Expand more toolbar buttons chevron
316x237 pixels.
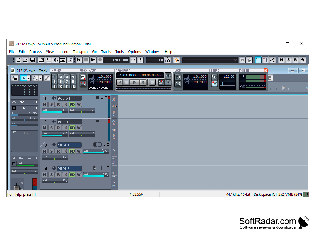click(302, 60)
